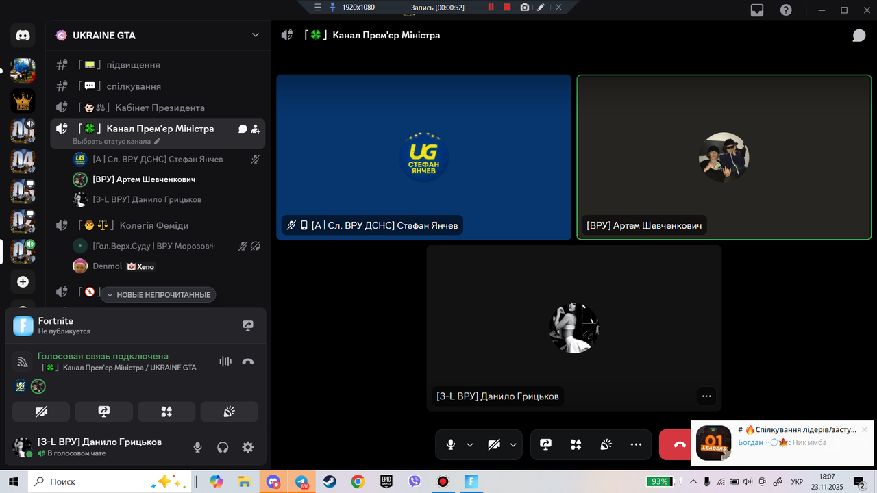Open soundboard icon in call control bar
The height and width of the screenshot is (493, 877).
(606, 444)
